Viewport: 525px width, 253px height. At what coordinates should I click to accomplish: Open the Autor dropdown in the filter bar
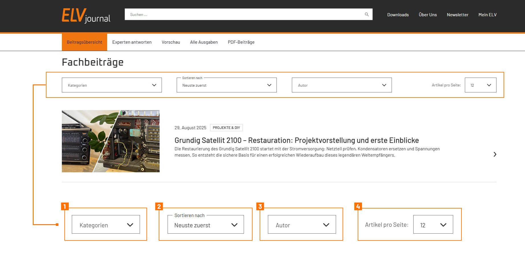click(x=341, y=85)
